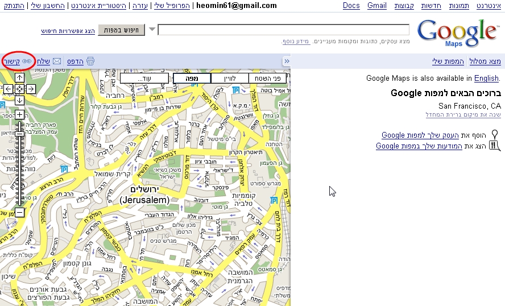The image size is (505, 306).
Task: Click the chain link icon beside קישור
Action: [x=27, y=61]
